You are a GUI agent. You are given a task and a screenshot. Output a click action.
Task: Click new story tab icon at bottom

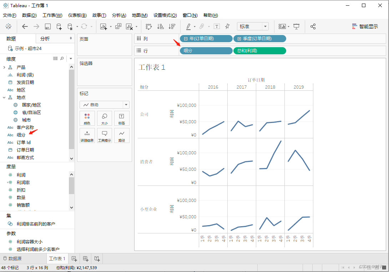97,259
